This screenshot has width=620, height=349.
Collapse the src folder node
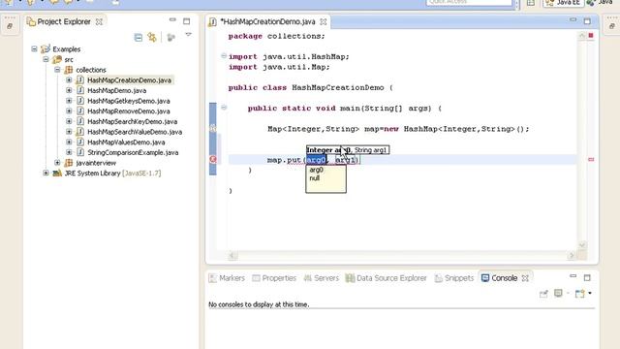46,59
